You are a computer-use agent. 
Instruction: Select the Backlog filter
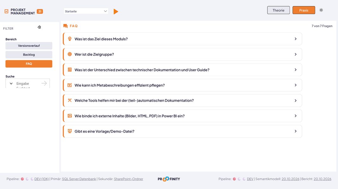point(29,55)
